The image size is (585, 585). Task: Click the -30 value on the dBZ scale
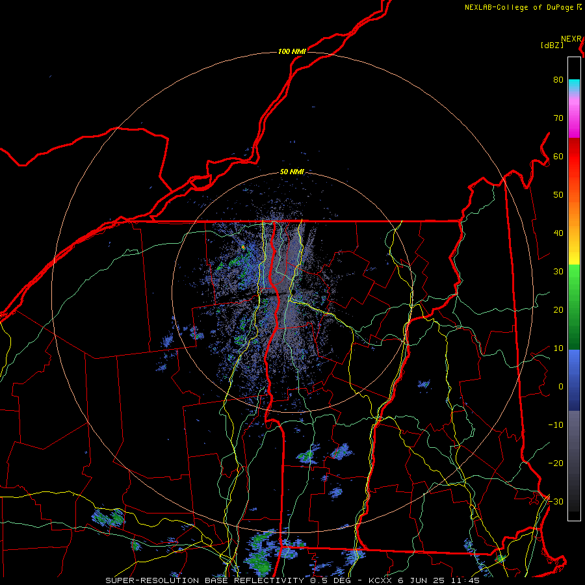pyautogui.click(x=556, y=501)
